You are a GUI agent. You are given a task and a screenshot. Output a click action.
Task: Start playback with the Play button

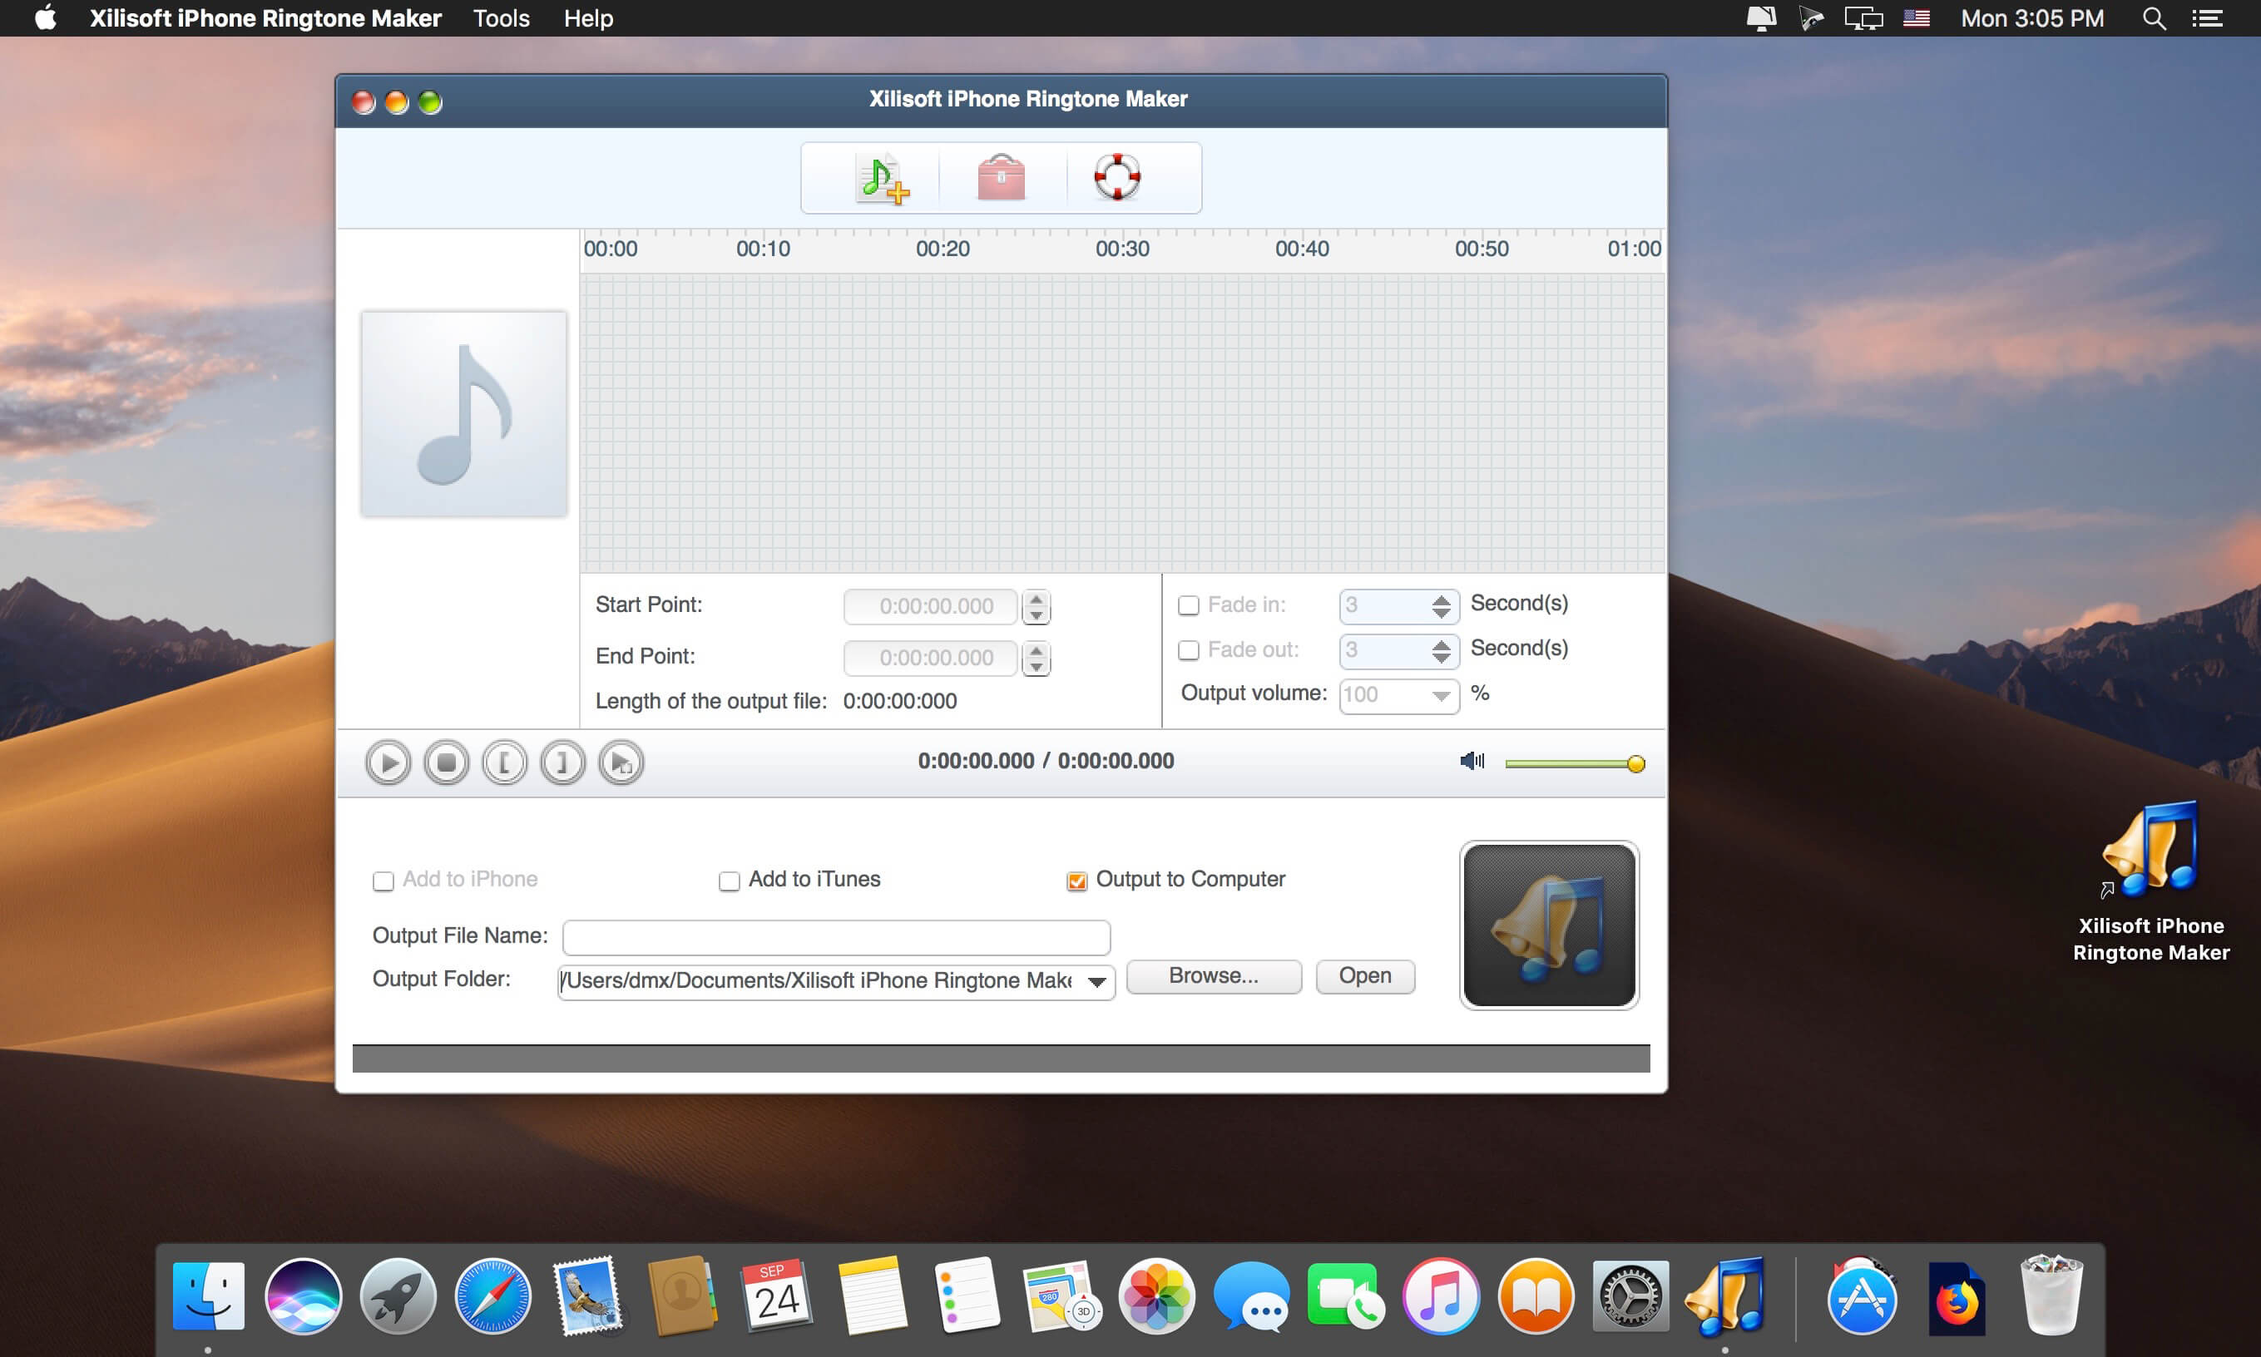(388, 762)
